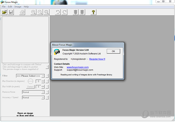Click the ? button beside Accuracy / Speed
The width and height of the screenshot is (175, 122).
(x=47, y=97)
